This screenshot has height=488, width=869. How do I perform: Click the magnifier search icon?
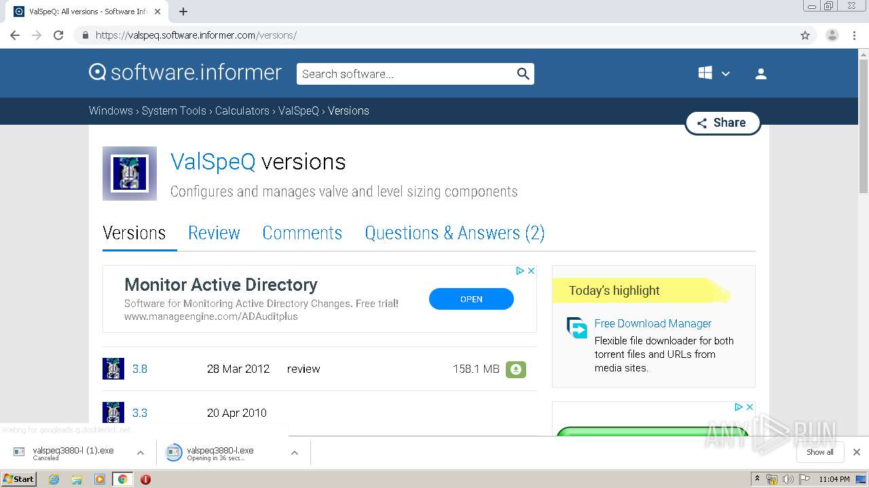tap(523, 74)
